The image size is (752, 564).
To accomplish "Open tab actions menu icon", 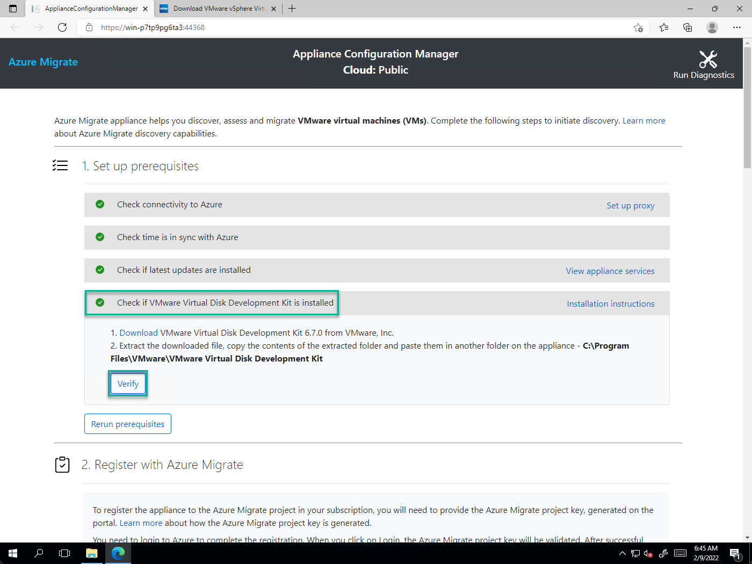I will coord(13,9).
